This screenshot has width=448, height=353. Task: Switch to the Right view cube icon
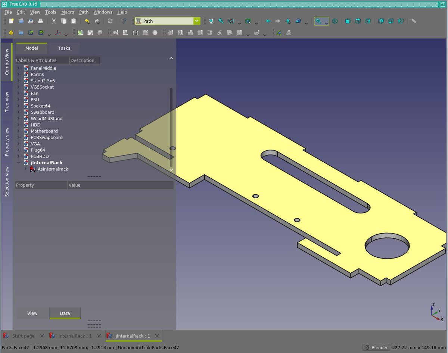[x=367, y=21]
